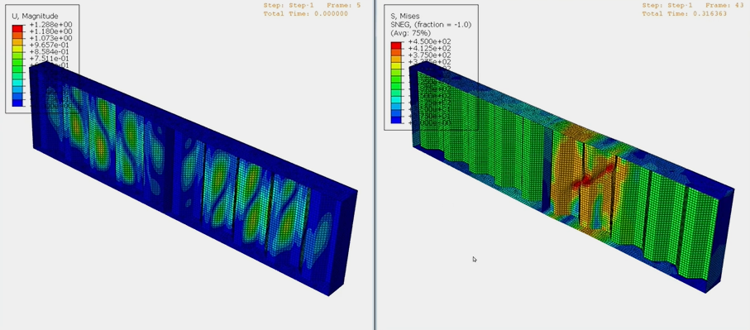Select the +1.288e+00 legend value
Image resolution: width=750 pixels, height=330 pixels.
coord(50,24)
